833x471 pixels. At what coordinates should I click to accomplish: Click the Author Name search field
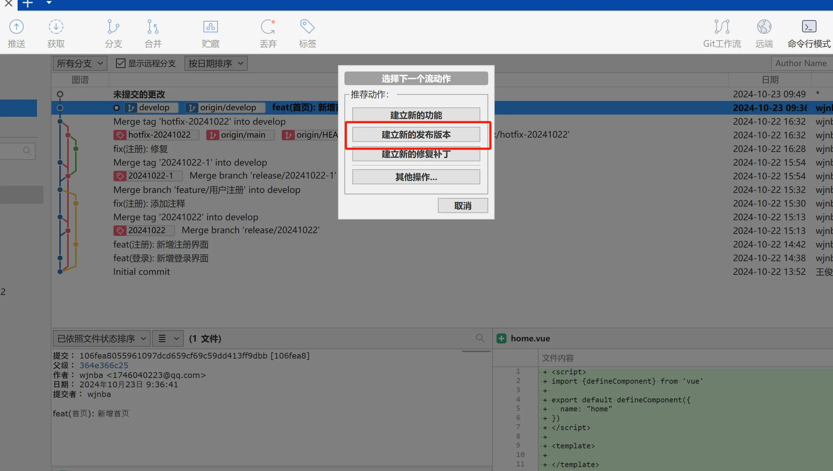(x=802, y=63)
